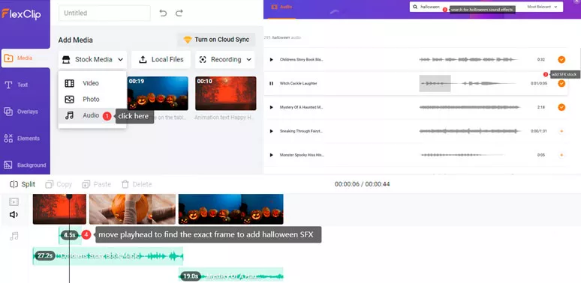Viewport: 581px width, 283px height.
Task: Click the Monster Spooky Hiss His... title
Action: [302, 155]
